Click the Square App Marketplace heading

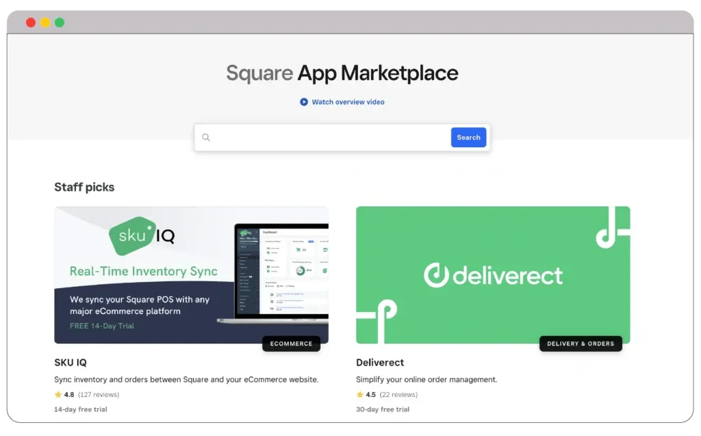click(342, 73)
